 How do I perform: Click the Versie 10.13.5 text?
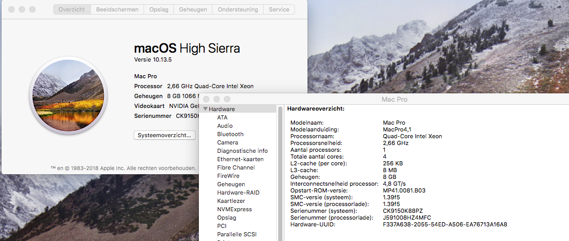(x=153, y=60)
